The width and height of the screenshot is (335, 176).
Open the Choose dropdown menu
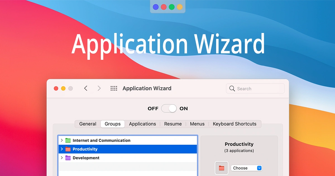(x=247, y=168)
